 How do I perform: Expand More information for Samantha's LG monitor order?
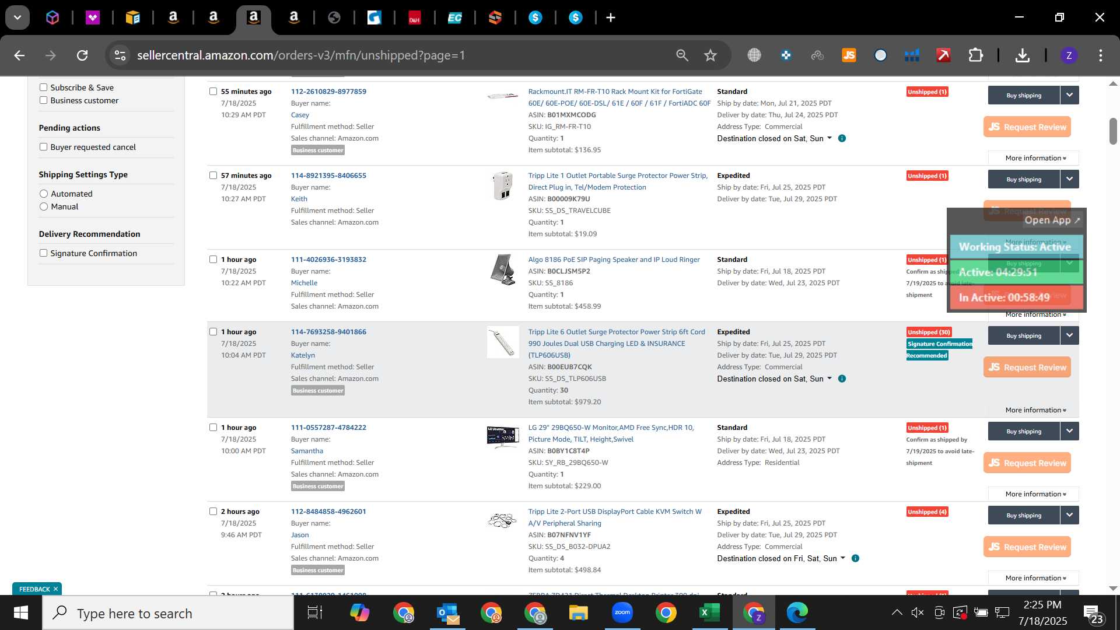[1034, 494]
